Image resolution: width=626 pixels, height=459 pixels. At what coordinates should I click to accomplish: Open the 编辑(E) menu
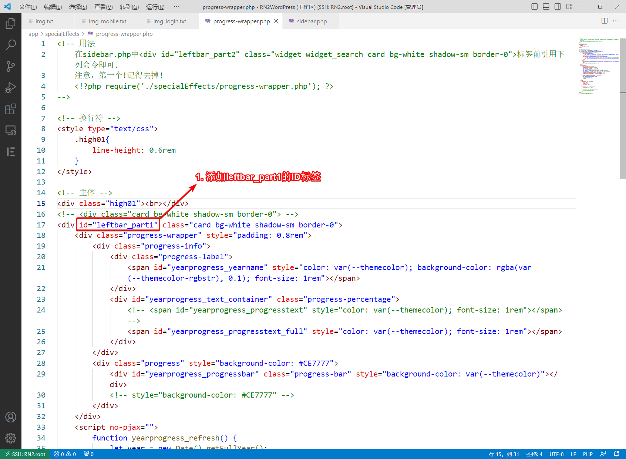(53, 7)
